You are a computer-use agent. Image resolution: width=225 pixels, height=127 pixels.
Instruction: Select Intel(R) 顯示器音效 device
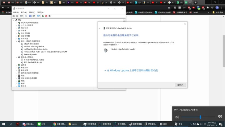(x=31, y=44)
